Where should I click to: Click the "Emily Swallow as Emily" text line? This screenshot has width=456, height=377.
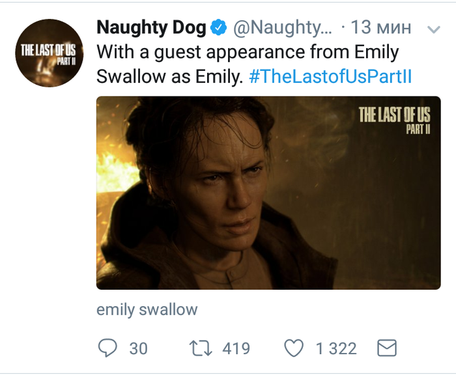pyautogui.click(x=171, y=77)
